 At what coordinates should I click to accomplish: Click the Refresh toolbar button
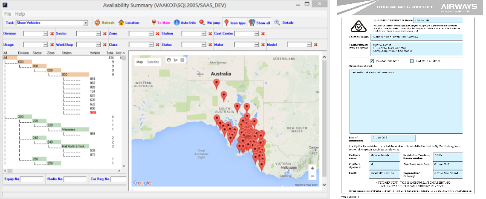[104, 23]
